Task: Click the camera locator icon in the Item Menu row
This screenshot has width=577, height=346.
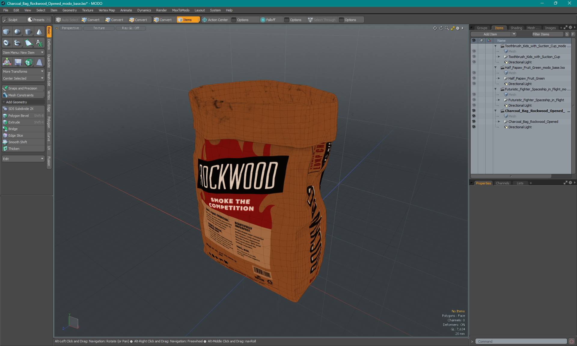Action: [x=7, y=62]
